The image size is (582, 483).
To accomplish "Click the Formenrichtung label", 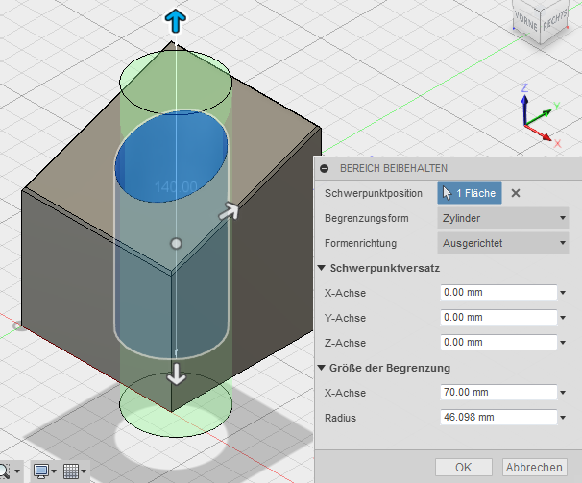I will click(360, 243).
